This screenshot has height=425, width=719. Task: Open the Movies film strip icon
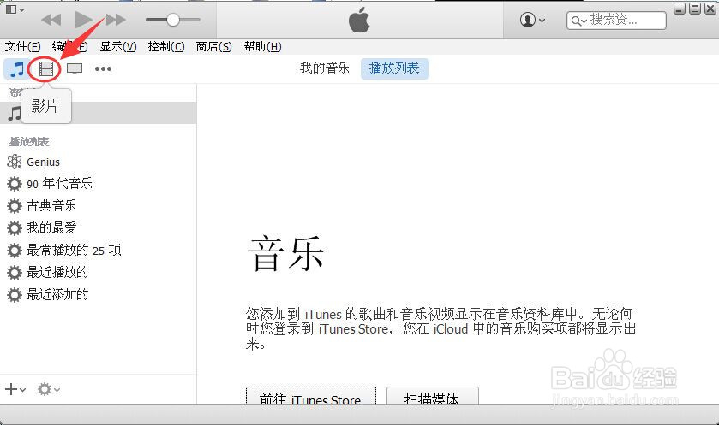click(x=46, y=69)
